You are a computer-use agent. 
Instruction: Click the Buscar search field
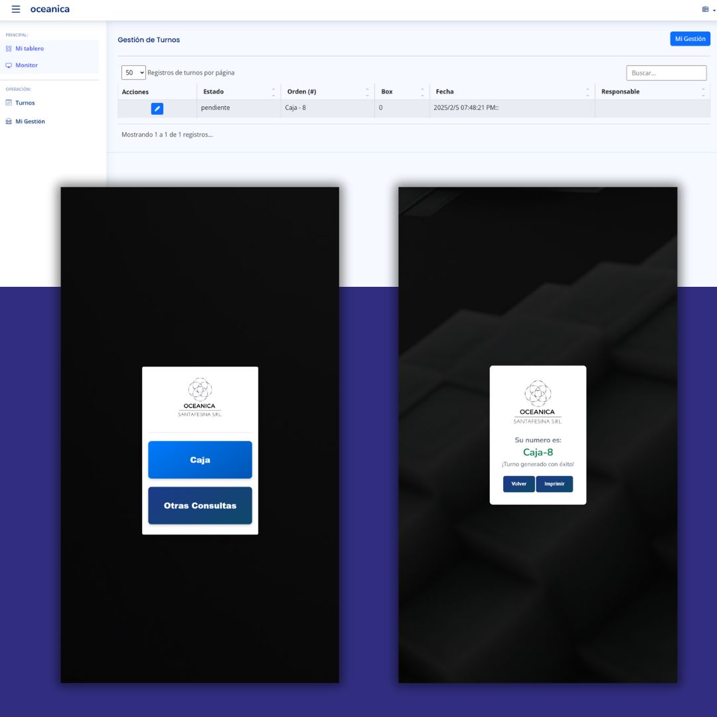click(666, 73)
